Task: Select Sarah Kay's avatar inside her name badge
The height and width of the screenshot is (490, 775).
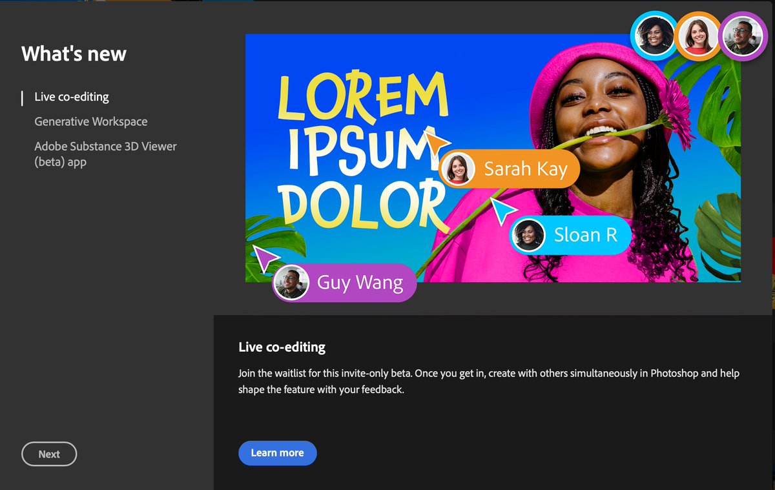Action: coord(458,169)
